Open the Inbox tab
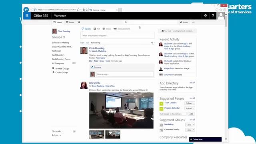 tap(70, 22)
